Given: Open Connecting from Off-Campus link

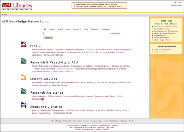Looking at the screenshot, I should pyautogui.click(x=166, y=31).
